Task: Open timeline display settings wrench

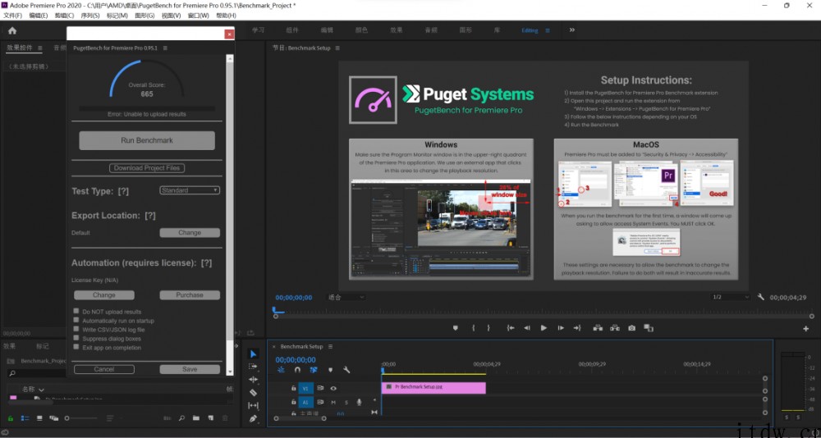Action: [x=346, y=369]
